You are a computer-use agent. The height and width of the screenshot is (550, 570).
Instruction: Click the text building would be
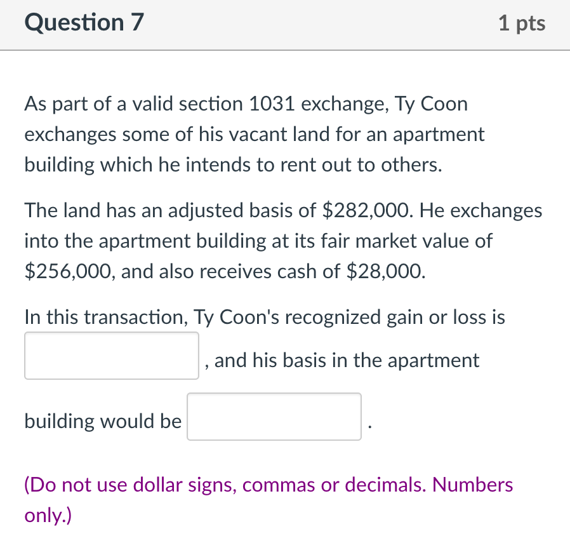point(102,420)
